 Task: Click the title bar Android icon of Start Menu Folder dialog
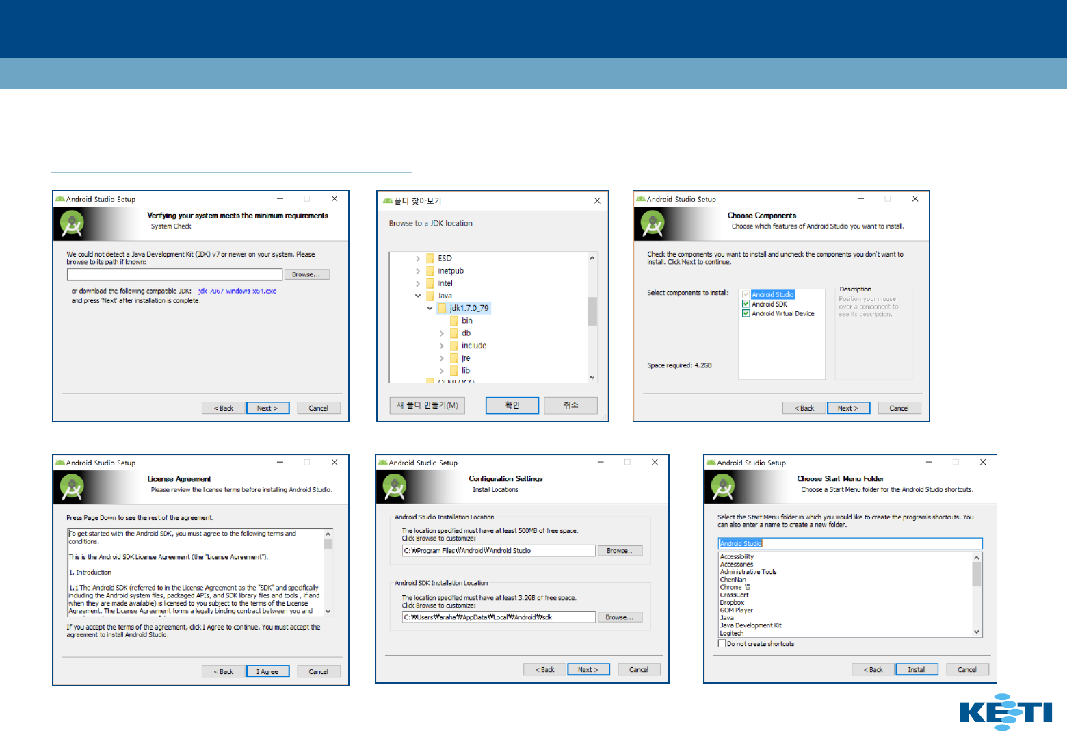point(711,463)
